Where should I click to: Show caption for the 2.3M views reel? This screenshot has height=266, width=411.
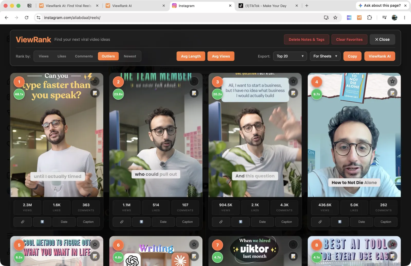[88, 222]
